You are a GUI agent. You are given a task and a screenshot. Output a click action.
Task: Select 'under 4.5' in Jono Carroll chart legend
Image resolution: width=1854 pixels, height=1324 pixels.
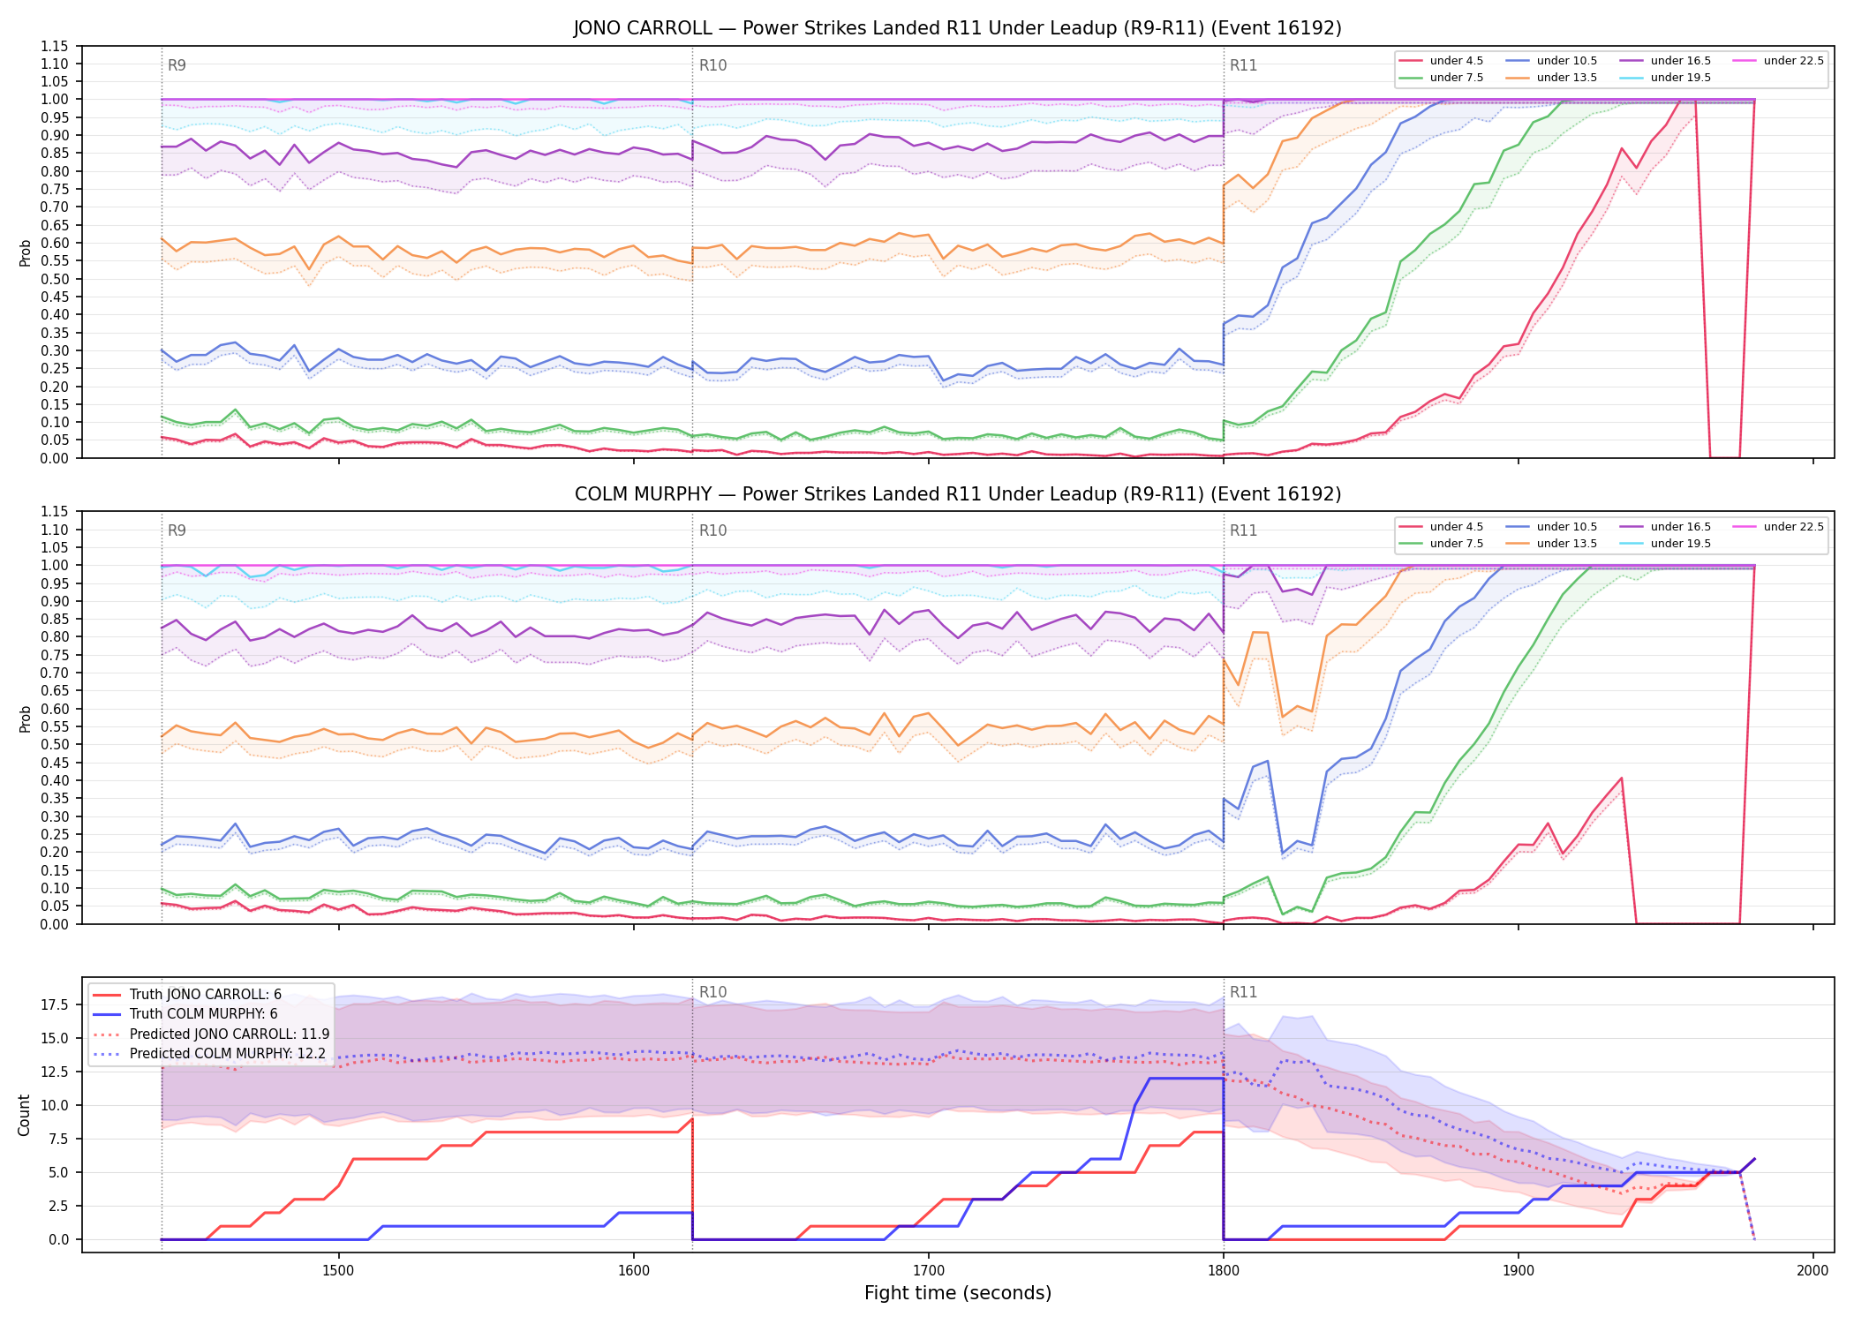pos(1442,61)
